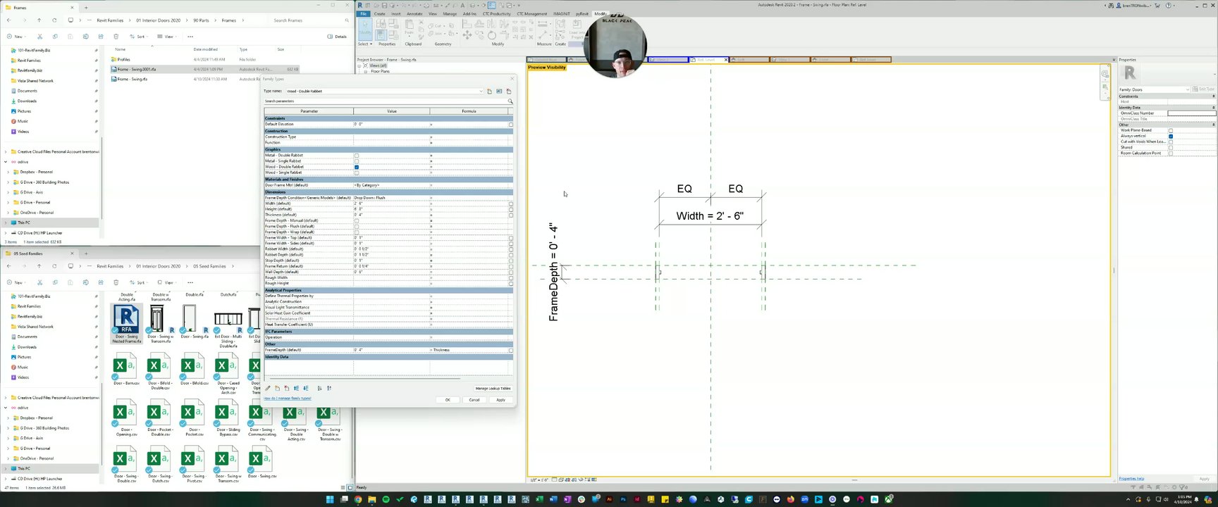The image size is (1218, 507).
Task: Open the 'How do I manage family types?' link
Action: pyautogui.click(x=288, y=399)
